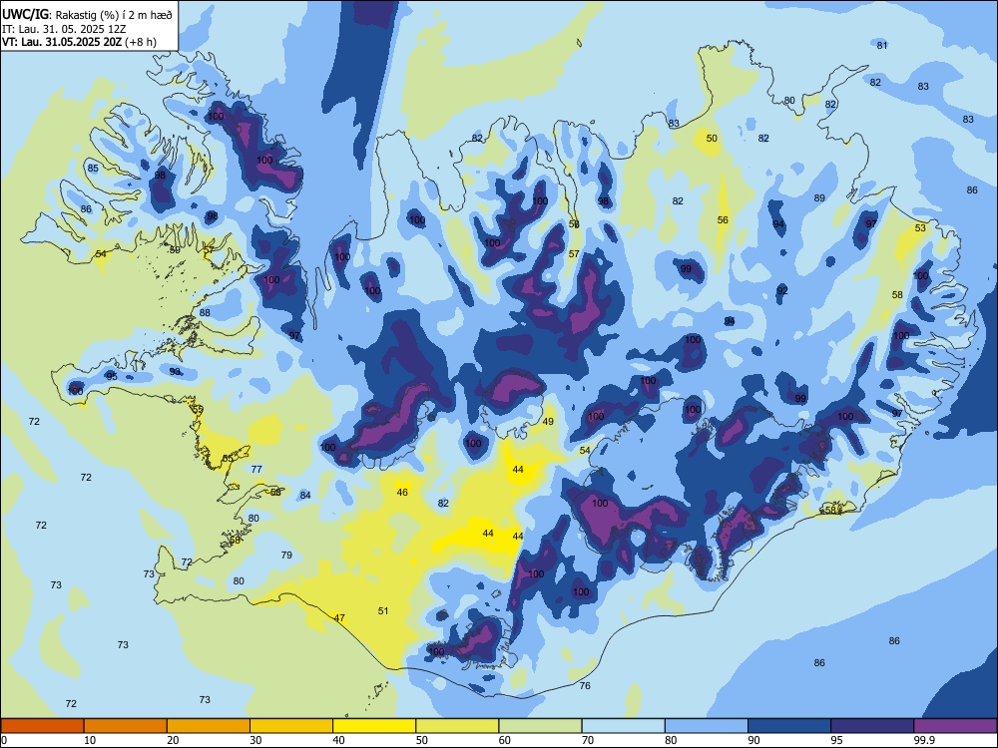Viewport: 998px width, 748px height.
Task: Click the pale blue 70–80 legend swatch
Action: tap(623, 726)
